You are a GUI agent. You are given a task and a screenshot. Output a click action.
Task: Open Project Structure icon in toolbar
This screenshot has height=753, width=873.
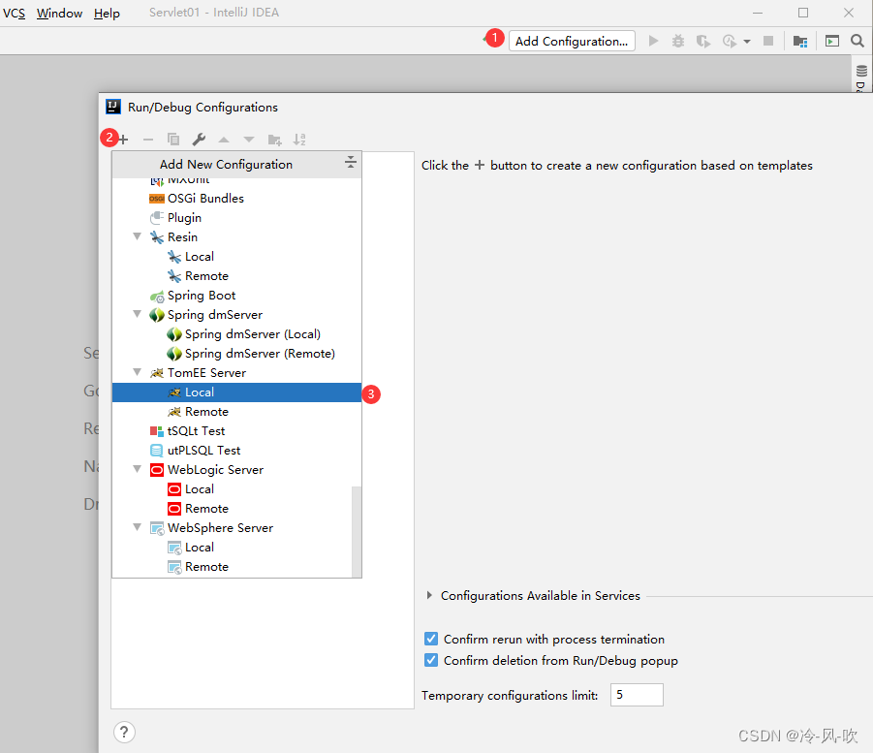[x=800, y=42]
